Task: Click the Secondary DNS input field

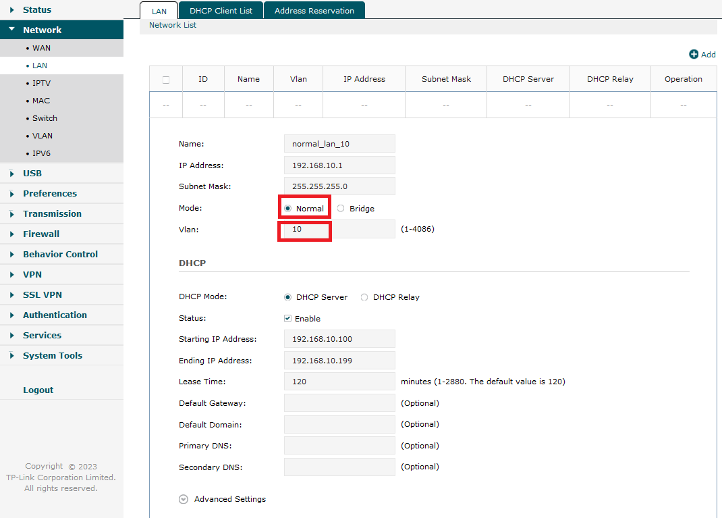Action: click(339, 467)
